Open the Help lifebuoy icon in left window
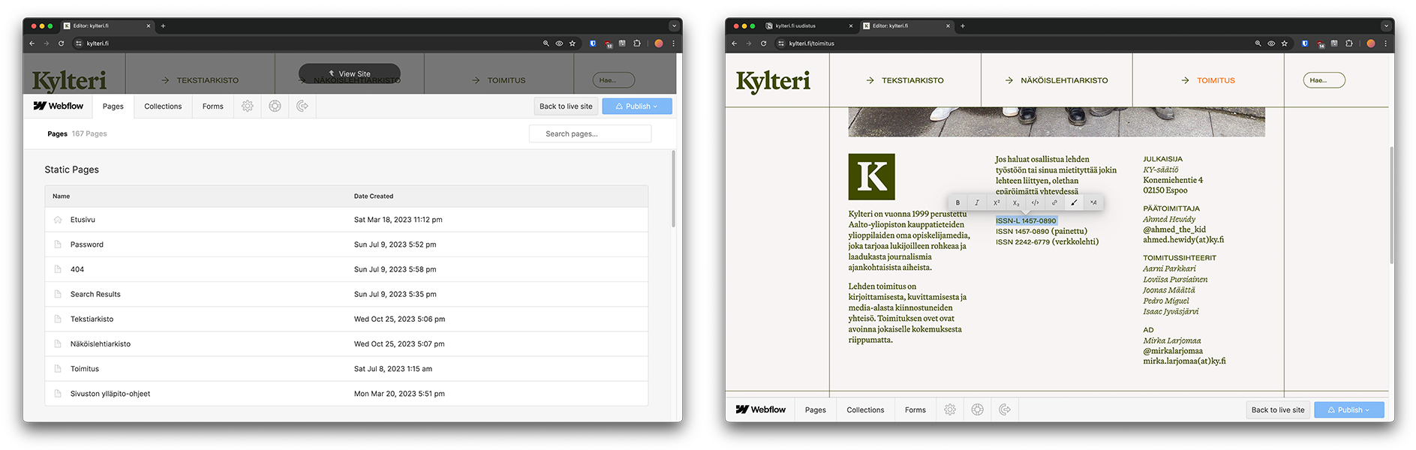 [x=275, y=106]
